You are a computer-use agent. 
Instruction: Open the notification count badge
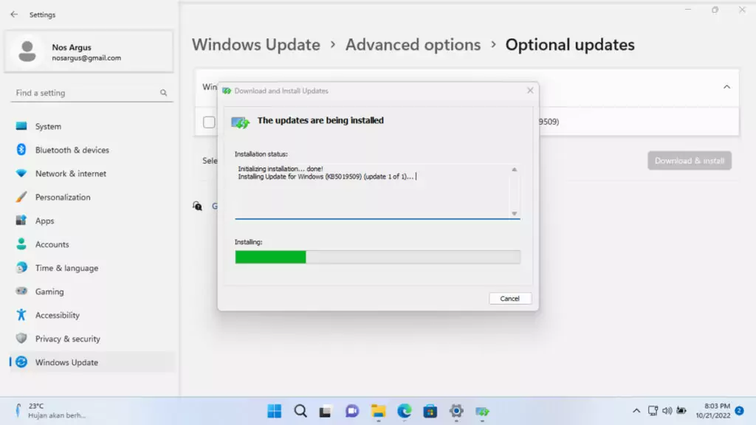click(739, 411)
